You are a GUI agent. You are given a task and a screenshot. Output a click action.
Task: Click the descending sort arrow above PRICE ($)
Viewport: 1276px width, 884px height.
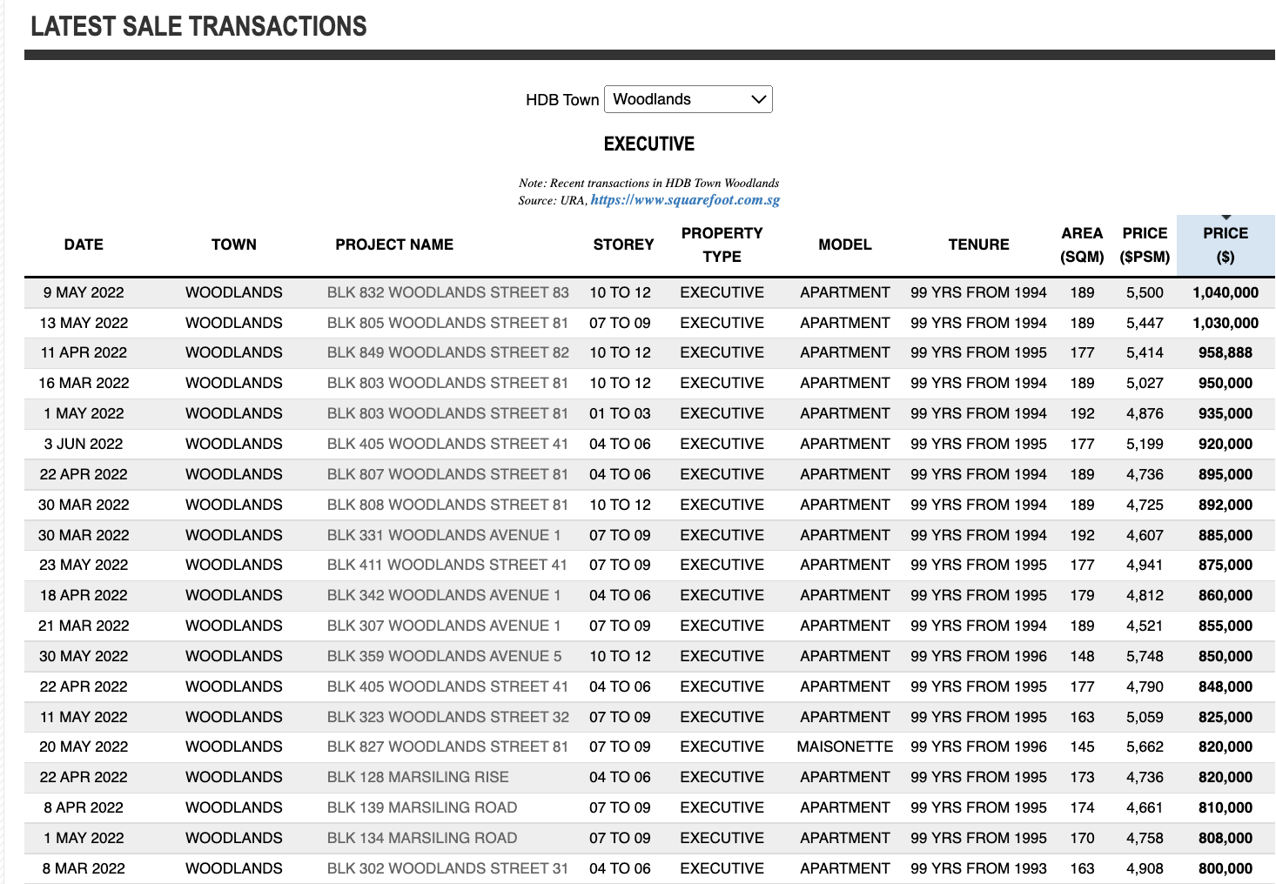1226,218
